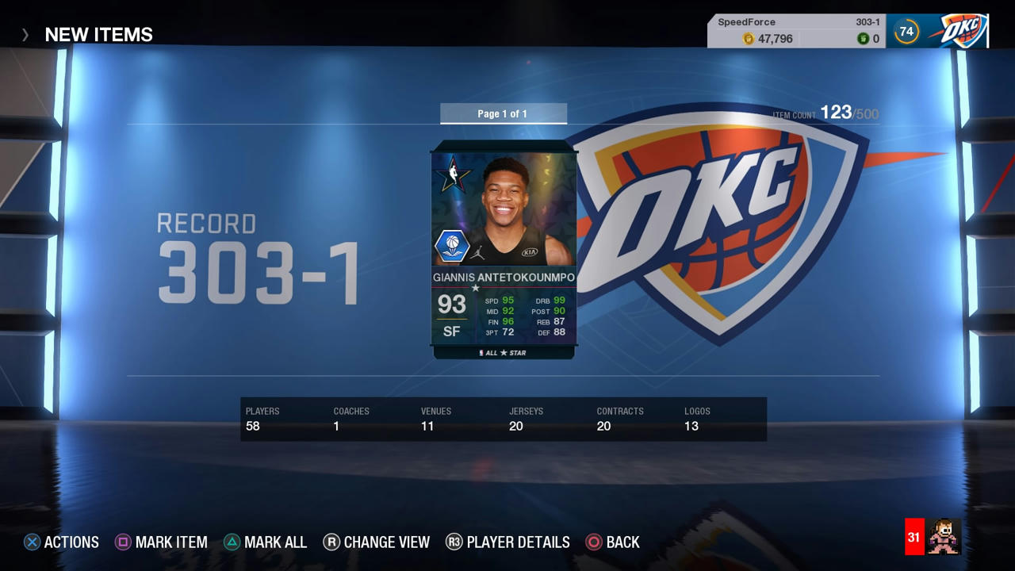1015x571 pixels.
Task: Open the Actions menu
Action: [61, 542]
